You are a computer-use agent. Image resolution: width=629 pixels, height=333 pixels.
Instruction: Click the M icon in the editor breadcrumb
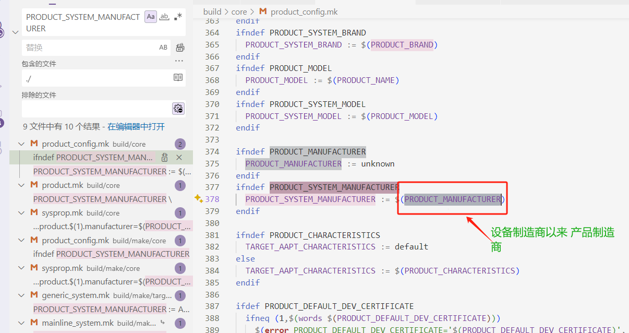click(263, 11)
